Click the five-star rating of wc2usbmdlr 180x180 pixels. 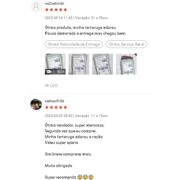coord(56,10)
